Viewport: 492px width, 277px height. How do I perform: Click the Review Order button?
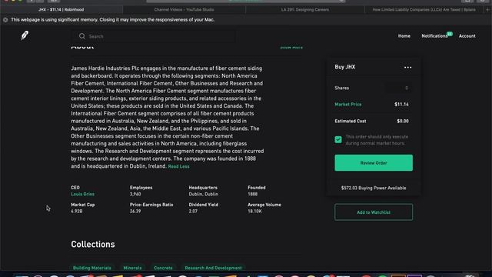click(374, 162)
